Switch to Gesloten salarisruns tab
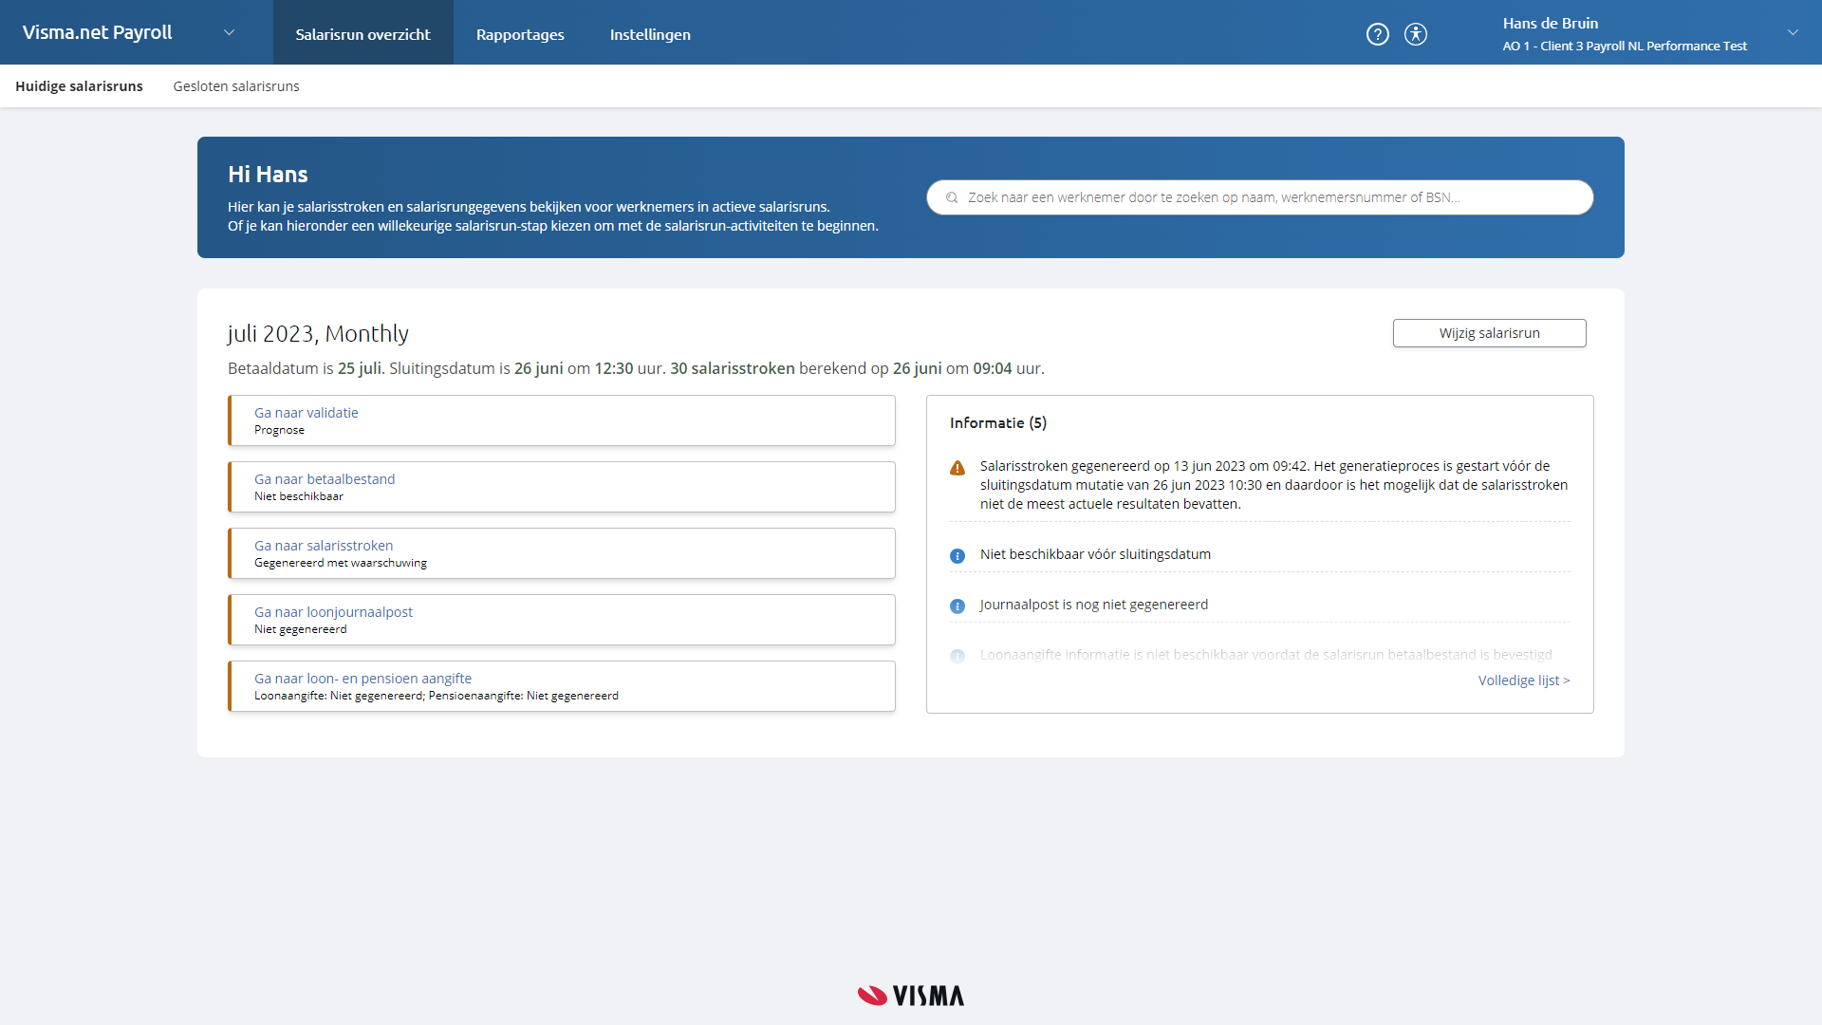Screen dimensions: 1822x1025 click(x=236, y=86)
